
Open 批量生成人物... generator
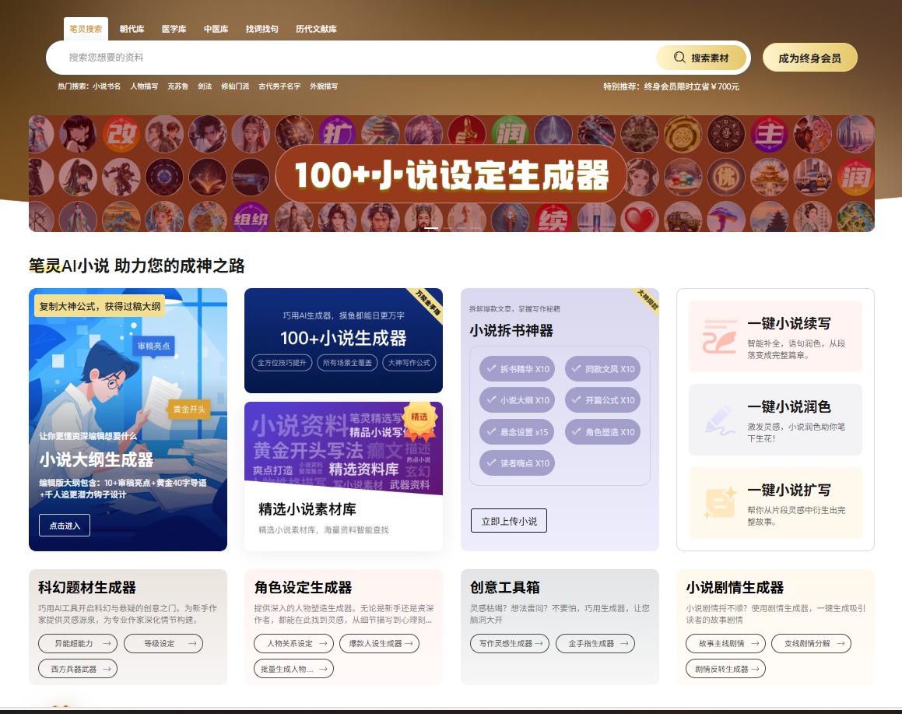coord(293,669)
